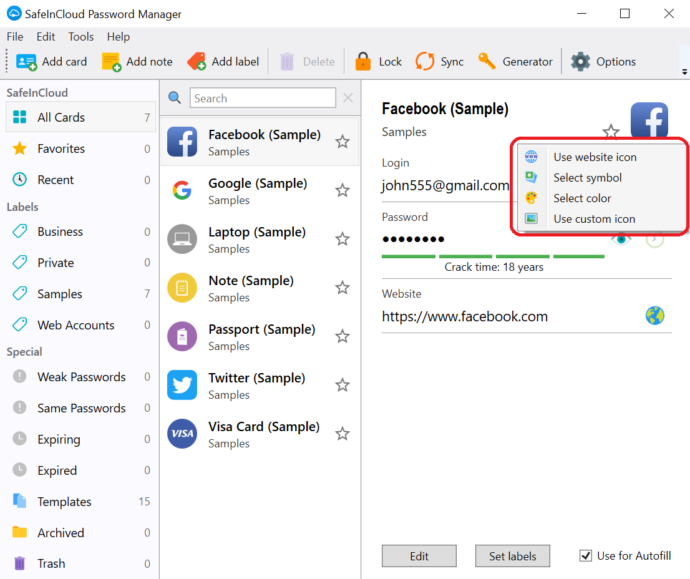The width and height of the screenshot is (690, 579).
Task: Star the Laptop (Sample) card
Action: (343, 239)
